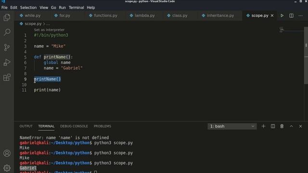
Task: Close the terminal panel
Action: 300,126
